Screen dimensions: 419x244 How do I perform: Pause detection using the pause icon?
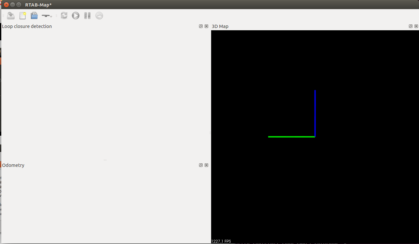click(87, 15)
